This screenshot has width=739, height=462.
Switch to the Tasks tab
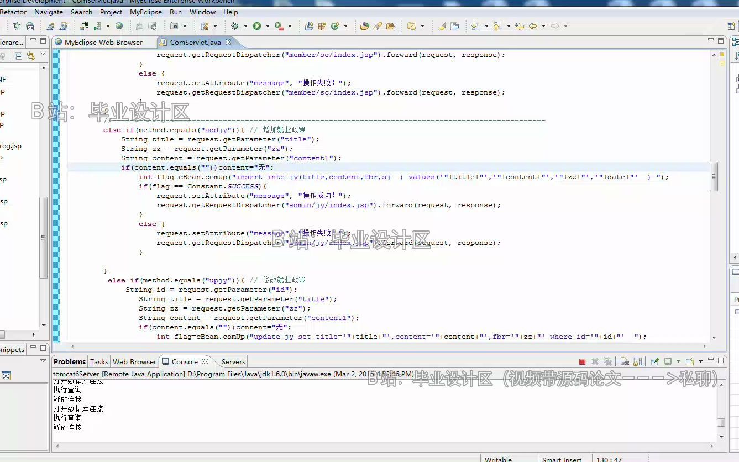coord(99,361)
